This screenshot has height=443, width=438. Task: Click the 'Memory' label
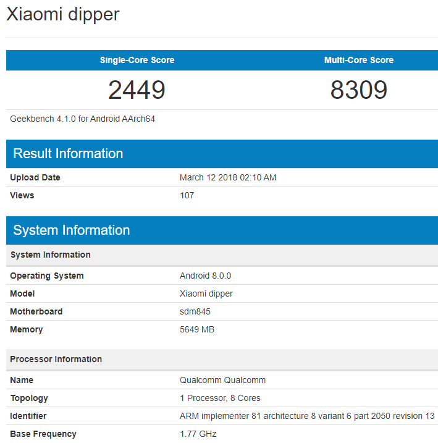[27, 329]
